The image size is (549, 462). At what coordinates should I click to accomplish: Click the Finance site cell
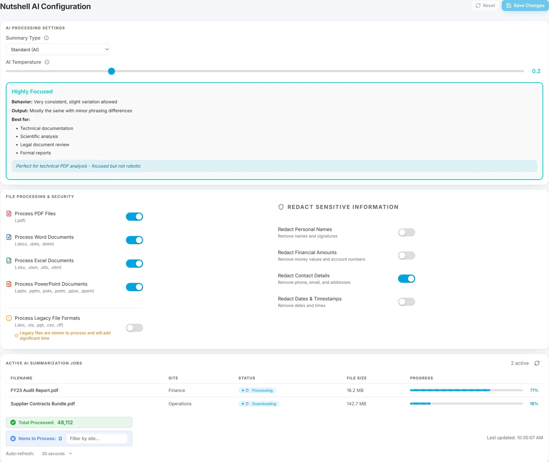click(177, 390)
